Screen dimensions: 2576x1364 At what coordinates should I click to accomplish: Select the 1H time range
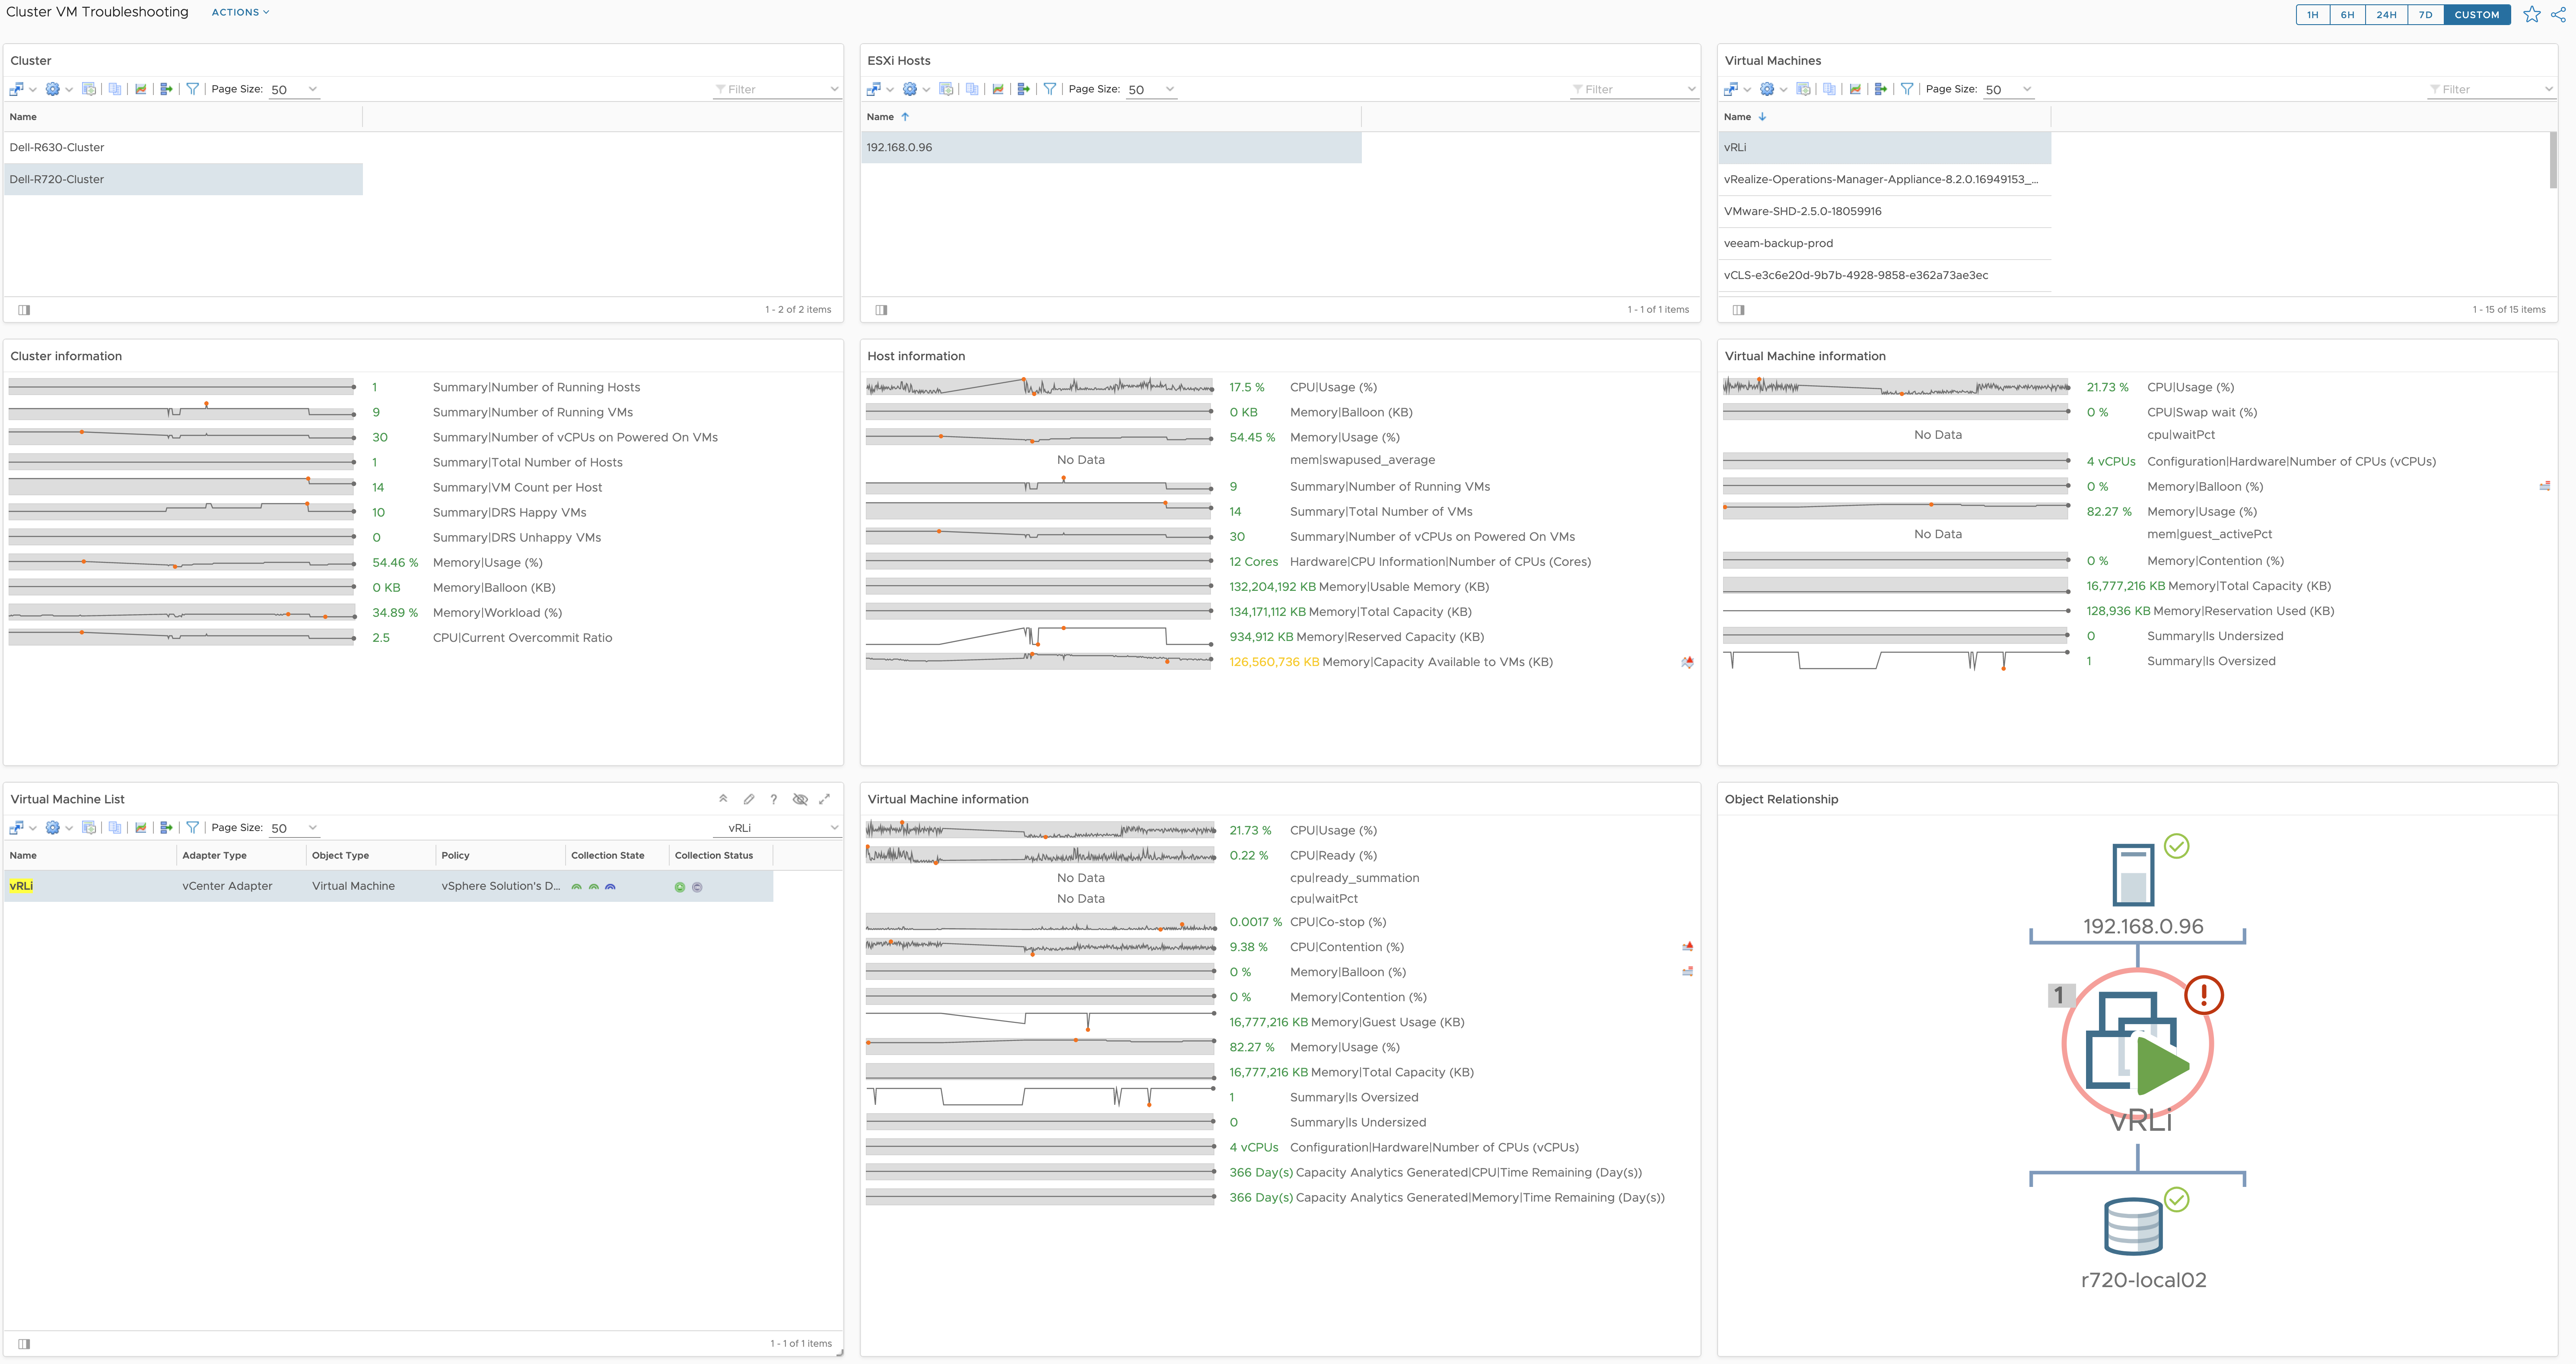point(2313,15)
